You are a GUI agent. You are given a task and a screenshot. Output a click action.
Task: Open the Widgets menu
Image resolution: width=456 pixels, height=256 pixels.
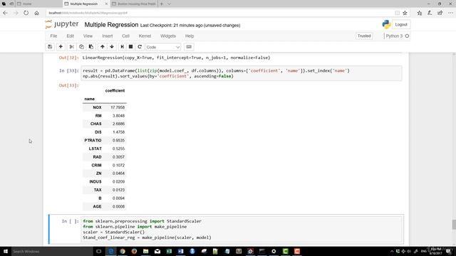click(168, 36)
